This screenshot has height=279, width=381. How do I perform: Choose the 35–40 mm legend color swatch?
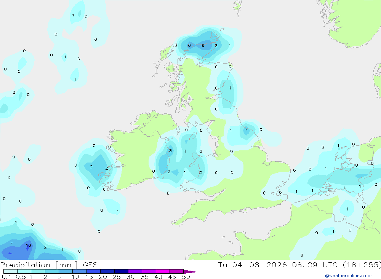point(149,271)
